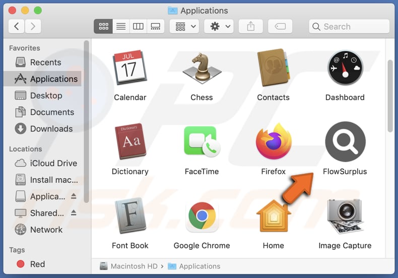Click Macintosh HD in the path bar
The width and height of the screenshot is (398, 278).
click(x=128, y=266)
